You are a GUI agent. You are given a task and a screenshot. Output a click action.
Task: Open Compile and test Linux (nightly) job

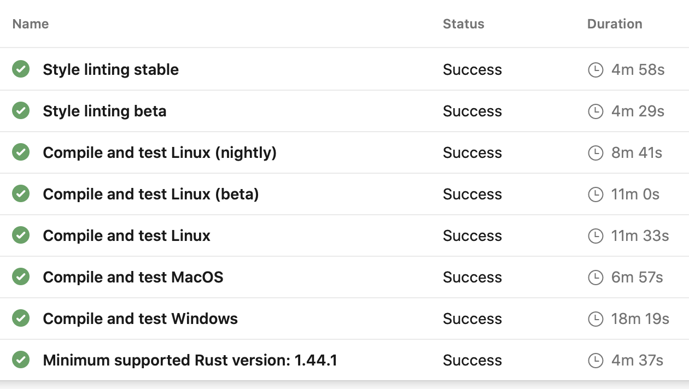(x=160, y=153)
